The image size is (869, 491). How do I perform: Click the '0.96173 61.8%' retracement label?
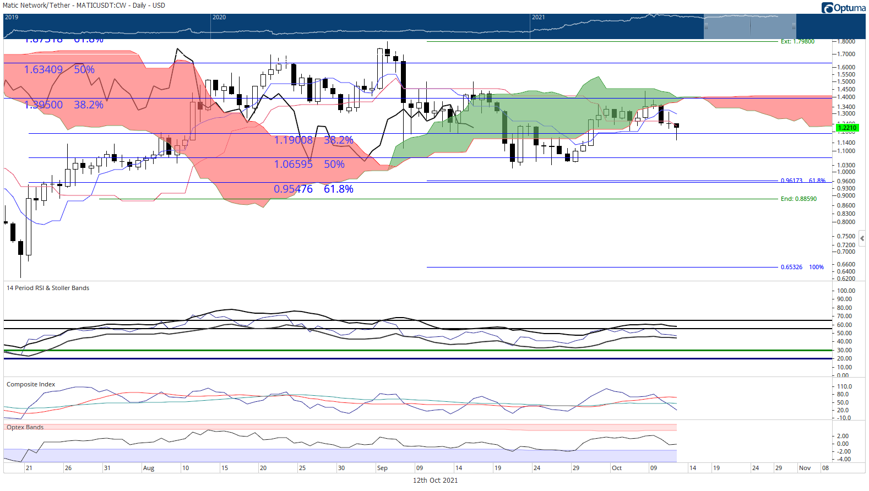[x=802, y=181]
